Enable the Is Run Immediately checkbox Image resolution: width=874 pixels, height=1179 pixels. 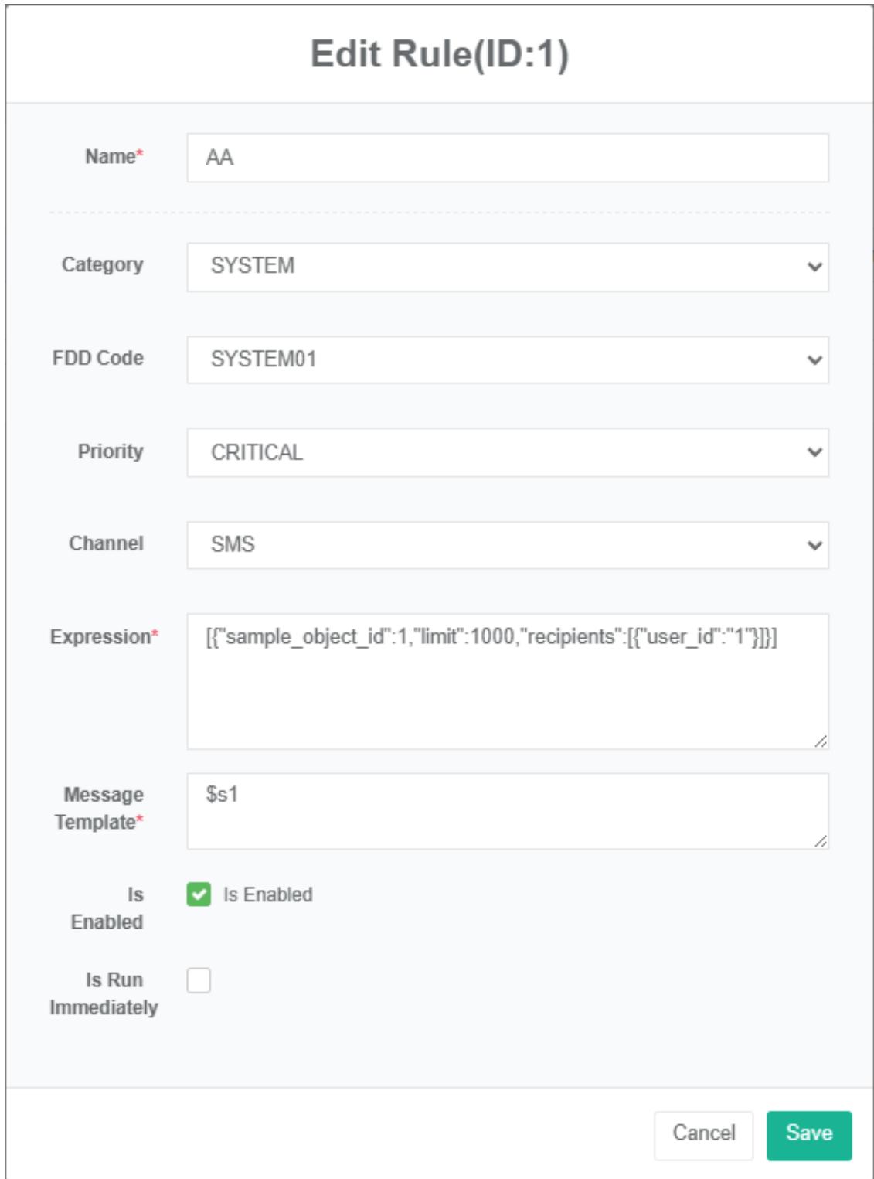click(199, 980)
